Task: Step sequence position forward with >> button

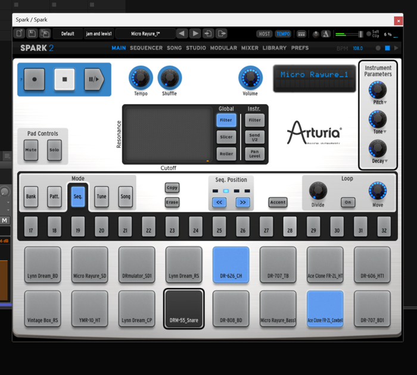Action: 242,202
